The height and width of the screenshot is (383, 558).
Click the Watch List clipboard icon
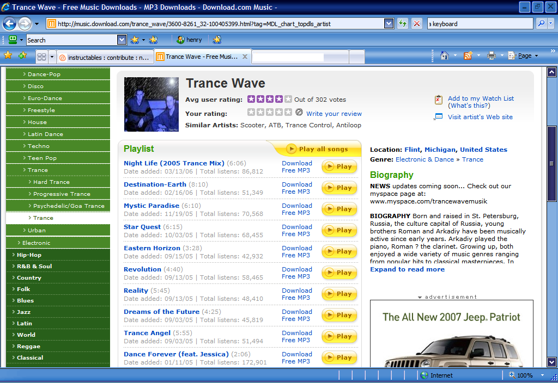click(x=439, y=100)
